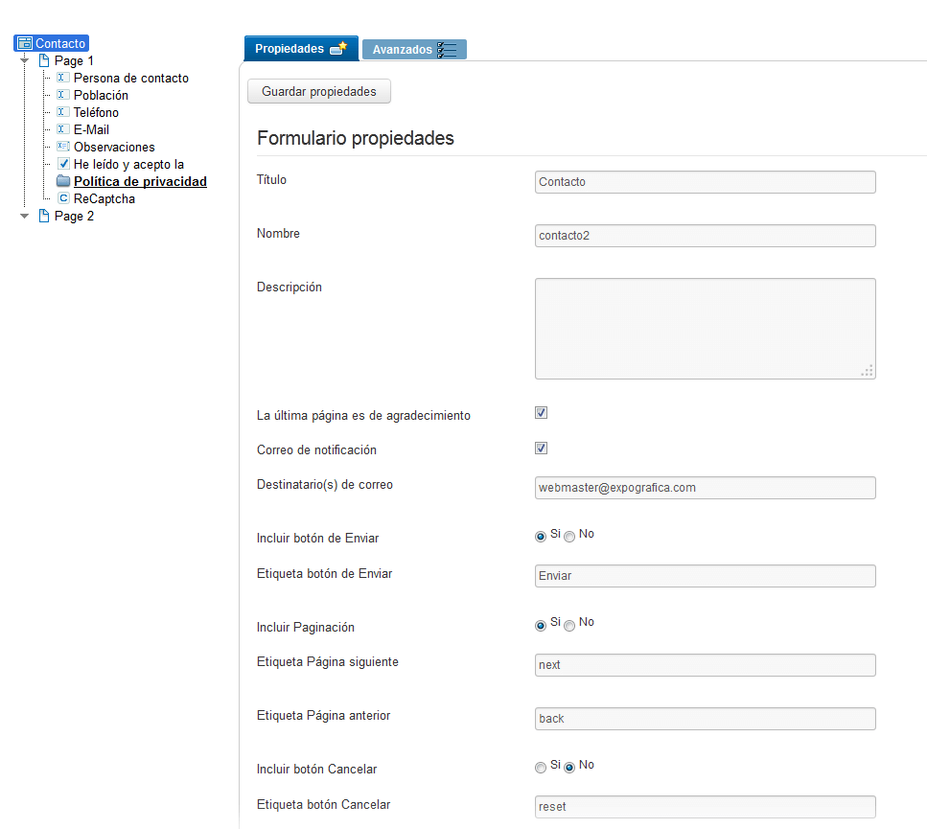Switch to the Propiedades tab
The image size is (927, 829).
pyautogui.click(x=301, y=49)
